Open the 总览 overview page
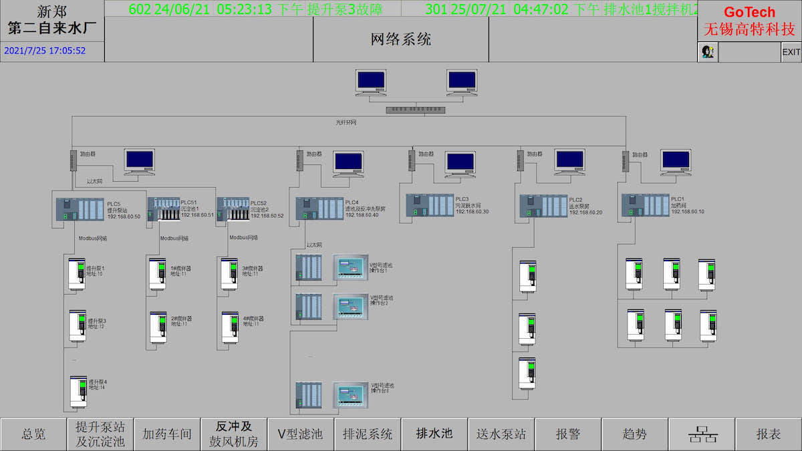Image resolution: width=802 pixels, height=451 pixels. 33,434
